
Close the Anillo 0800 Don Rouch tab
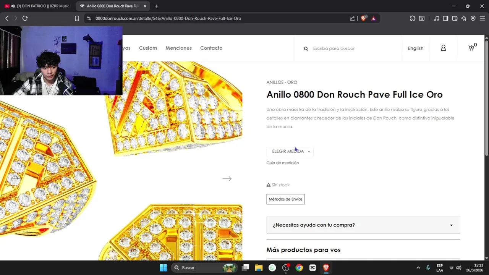coord(145,6)
